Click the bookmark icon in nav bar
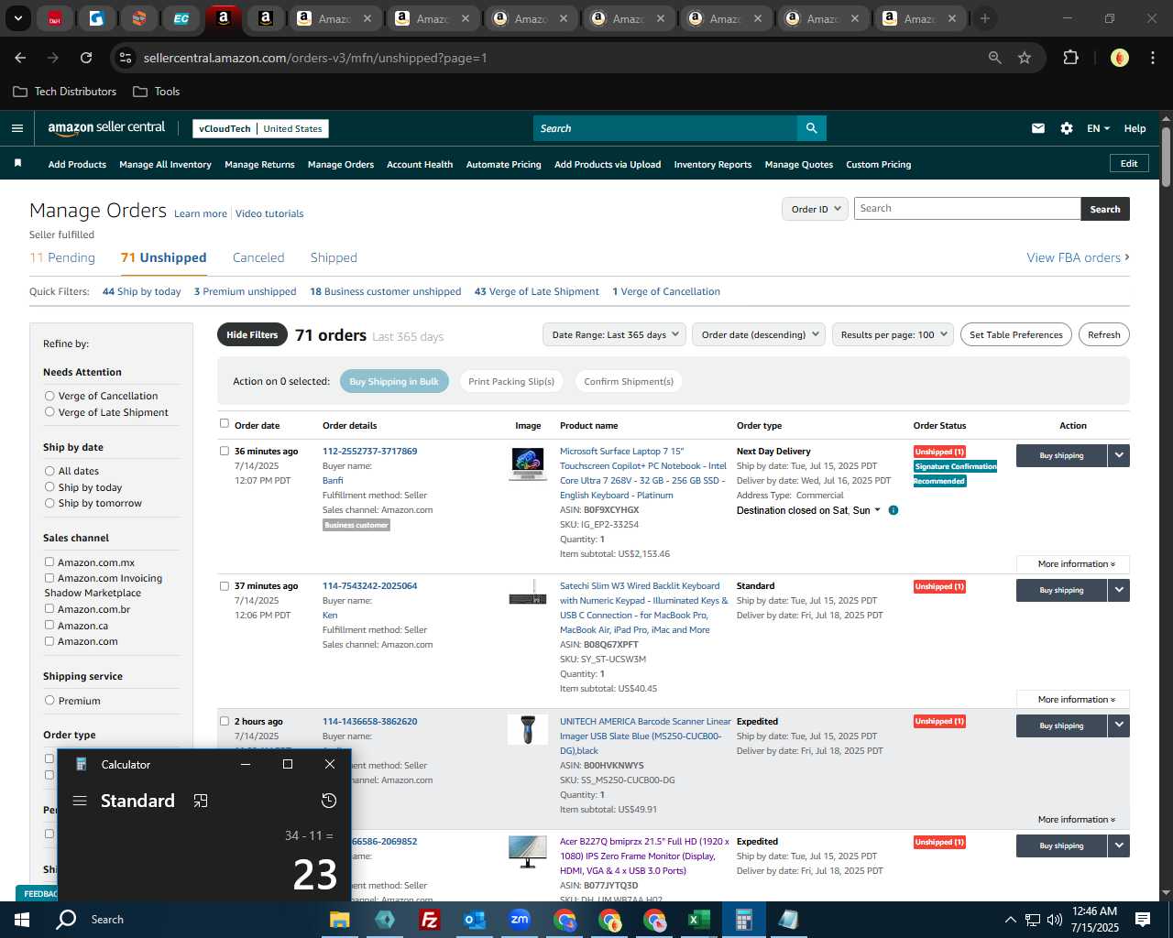 click(x=17, y=163)
